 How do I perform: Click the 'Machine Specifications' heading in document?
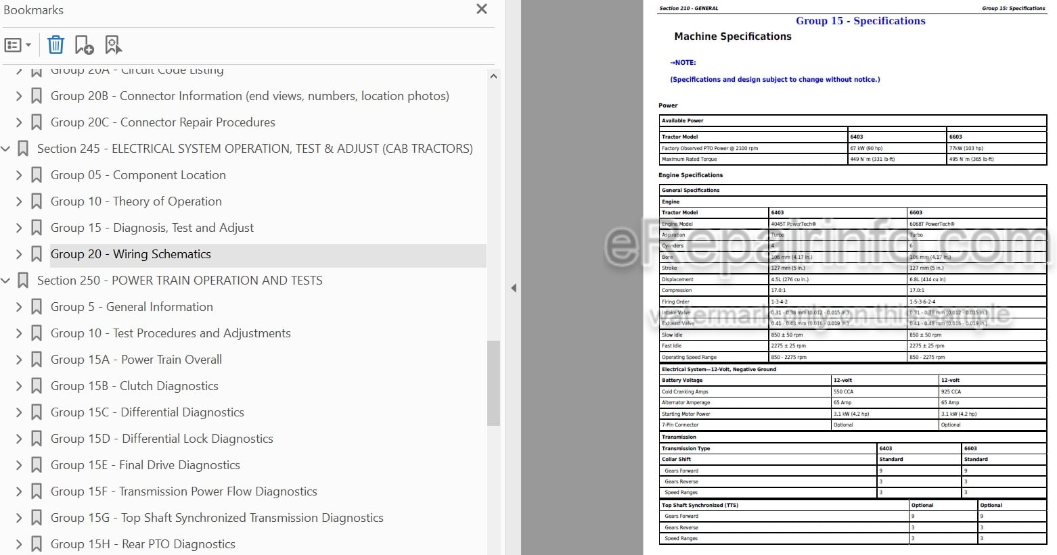[733, 37]
